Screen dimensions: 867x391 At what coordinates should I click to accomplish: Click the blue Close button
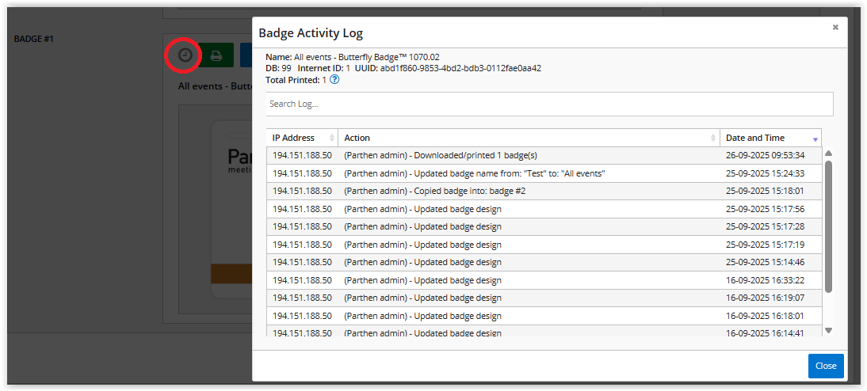click(x=826, y=366)
